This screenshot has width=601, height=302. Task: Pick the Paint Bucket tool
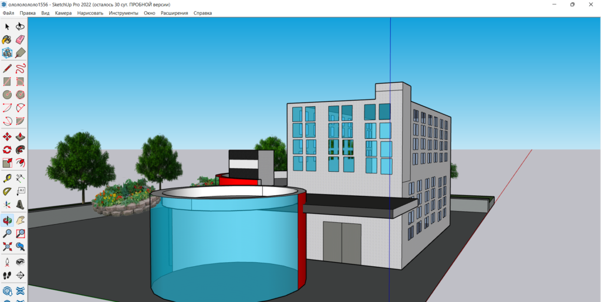tap(7, 39)
